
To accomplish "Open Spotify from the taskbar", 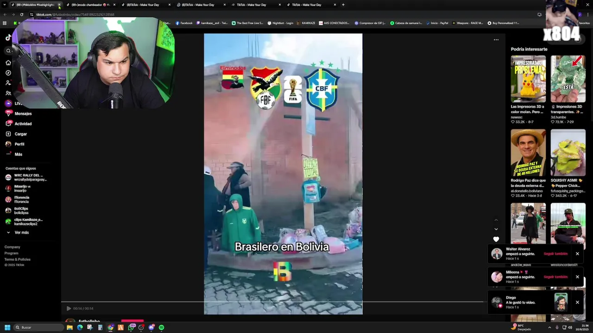I will pyautogui.click(x=161, y=327).
